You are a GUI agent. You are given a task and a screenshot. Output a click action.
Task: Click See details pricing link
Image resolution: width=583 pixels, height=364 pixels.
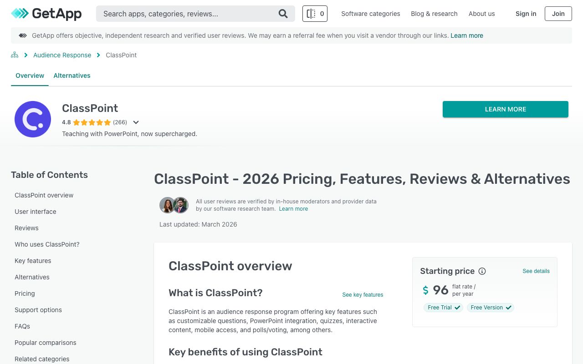(536, 271)
